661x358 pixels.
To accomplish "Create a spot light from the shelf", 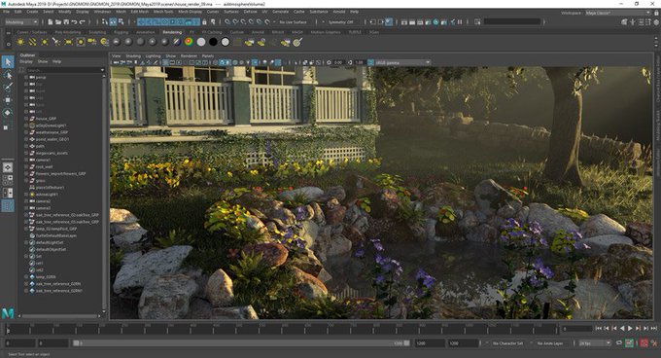I will coord(56,42).
